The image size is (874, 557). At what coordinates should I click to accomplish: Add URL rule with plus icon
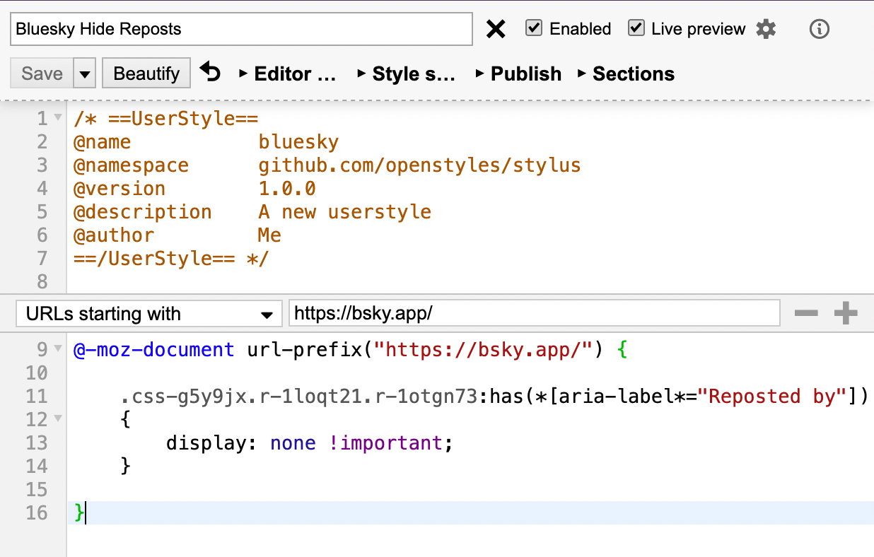[x=846, y=314]
